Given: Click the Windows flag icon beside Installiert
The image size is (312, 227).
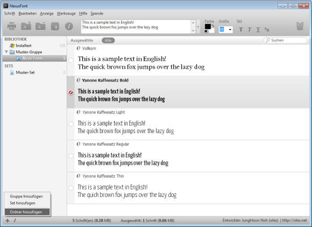Looking at the screenshot, I should pos(12,46).
